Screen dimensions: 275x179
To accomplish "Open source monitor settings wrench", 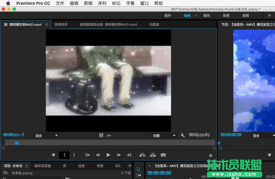I will pyautogui.click(x=182, y=135).
